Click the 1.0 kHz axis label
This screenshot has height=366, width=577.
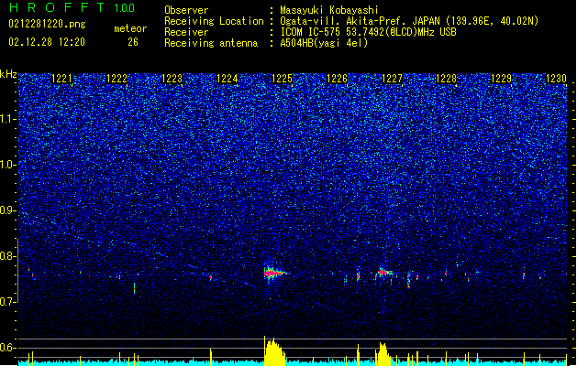tap(8, 165)
